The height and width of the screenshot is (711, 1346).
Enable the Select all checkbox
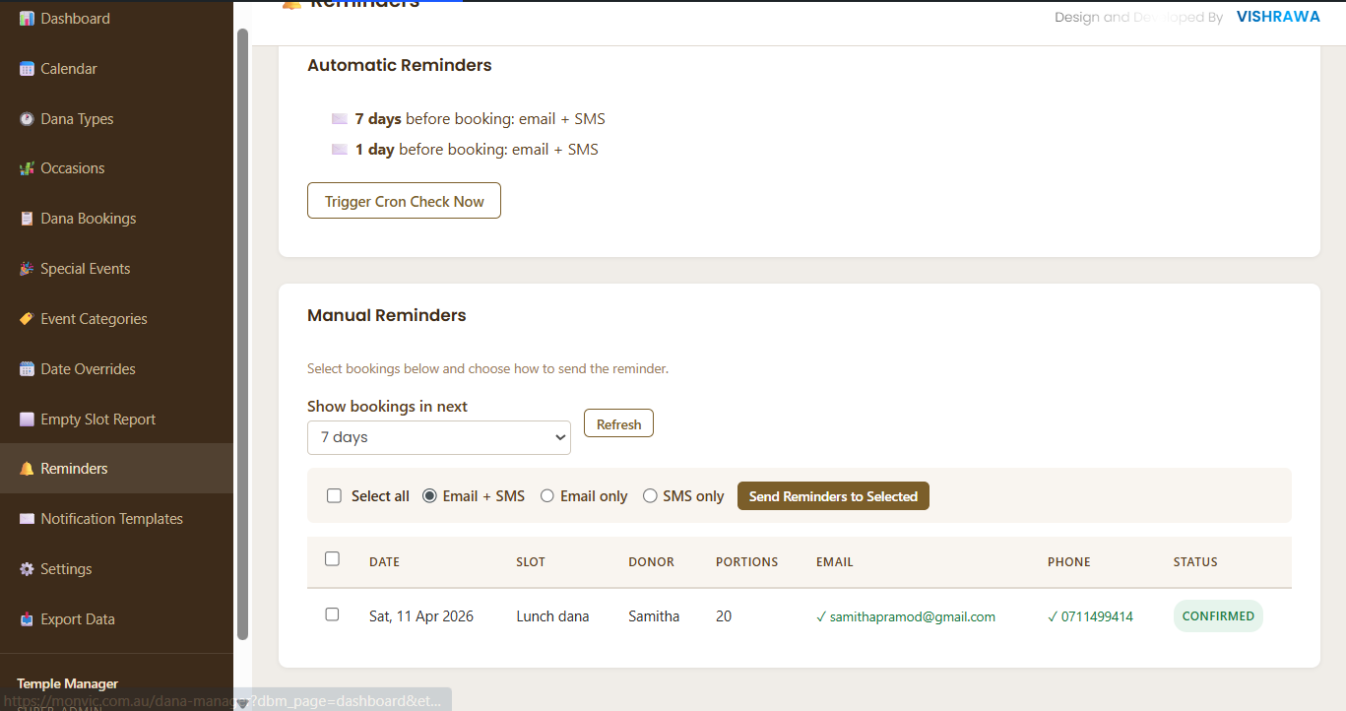(334, 496)
